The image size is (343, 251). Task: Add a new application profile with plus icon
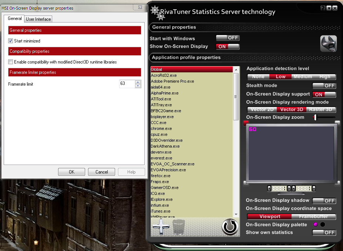161,227
